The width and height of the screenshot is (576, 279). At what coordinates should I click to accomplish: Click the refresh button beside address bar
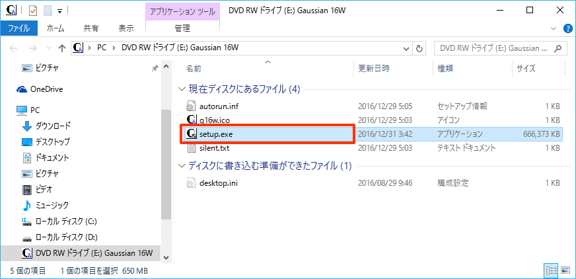pos(420,48)
